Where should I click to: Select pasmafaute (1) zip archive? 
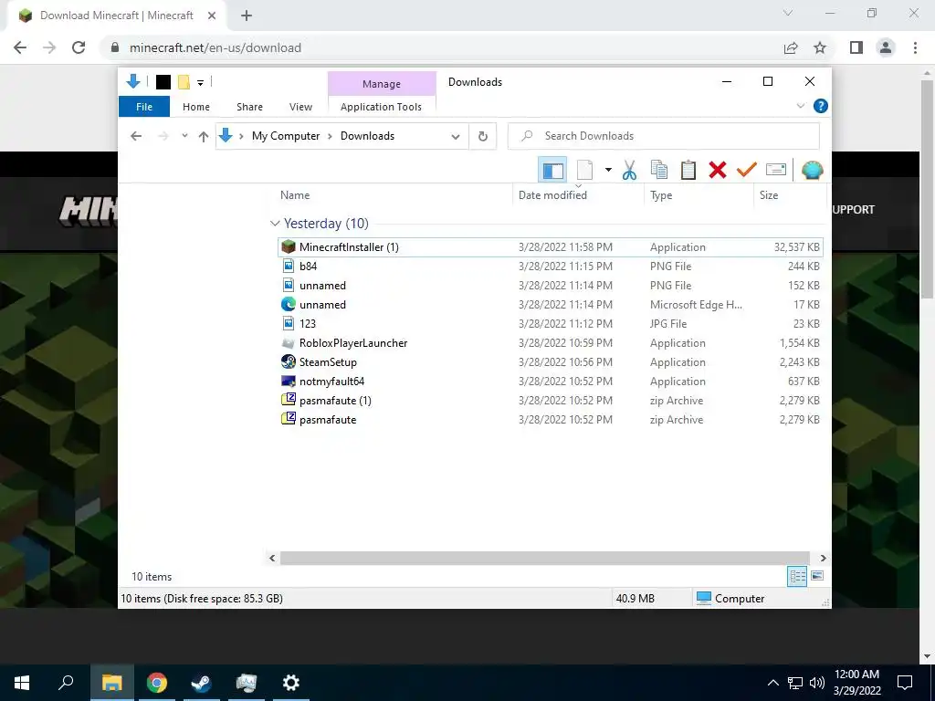point(551,401)
